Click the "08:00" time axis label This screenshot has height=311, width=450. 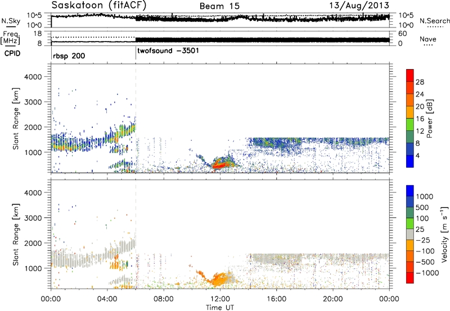tap(164, 299)
